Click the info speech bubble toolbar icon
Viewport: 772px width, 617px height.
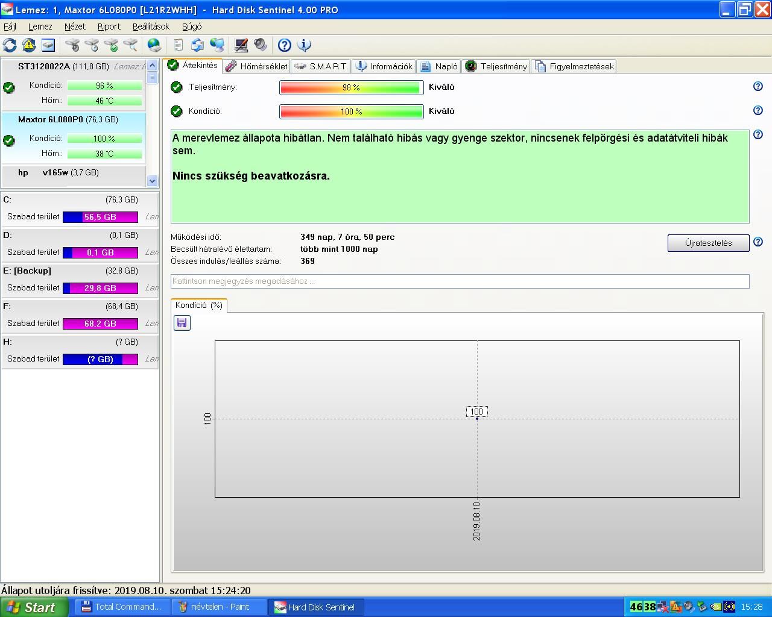click(304, 45)
